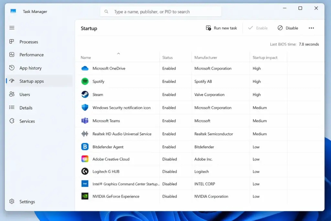
Task: Click the Run new task icon
Action: point(208,28)
